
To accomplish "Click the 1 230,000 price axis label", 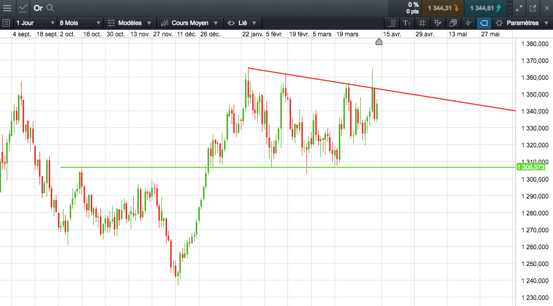I will click(535, 297).
